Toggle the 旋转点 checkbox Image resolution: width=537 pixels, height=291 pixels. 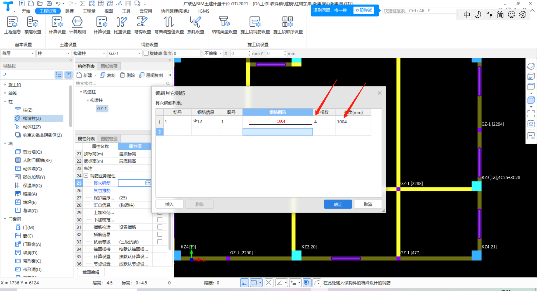[146, 53]
